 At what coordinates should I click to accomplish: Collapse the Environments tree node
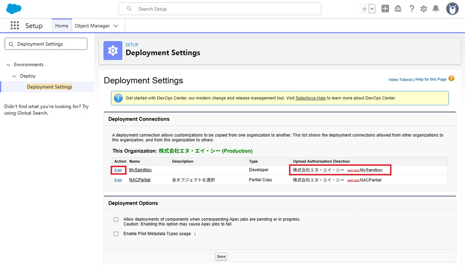(9, 65)
